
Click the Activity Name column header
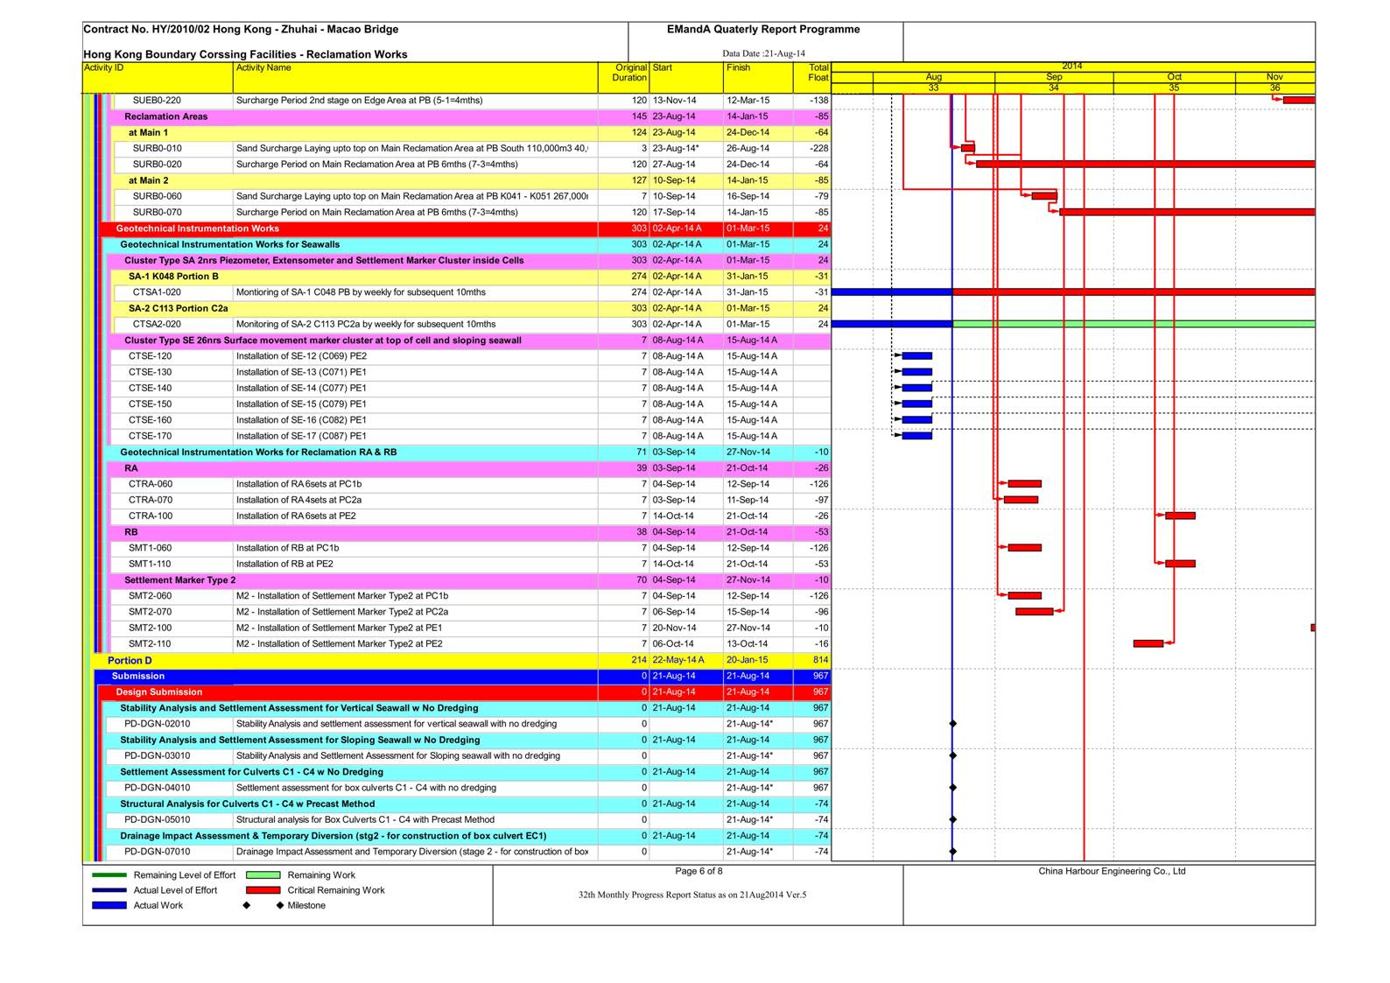pos(416,77)
